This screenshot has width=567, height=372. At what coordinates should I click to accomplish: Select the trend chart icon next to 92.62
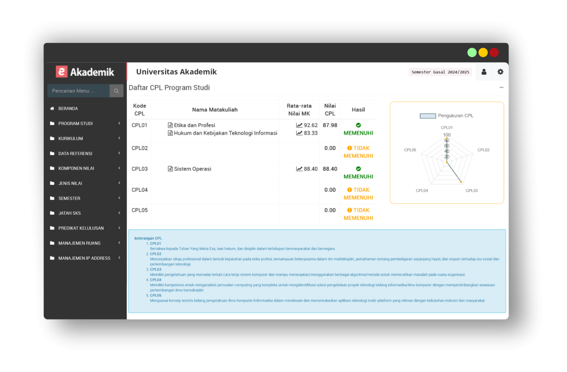click(299, 125)
